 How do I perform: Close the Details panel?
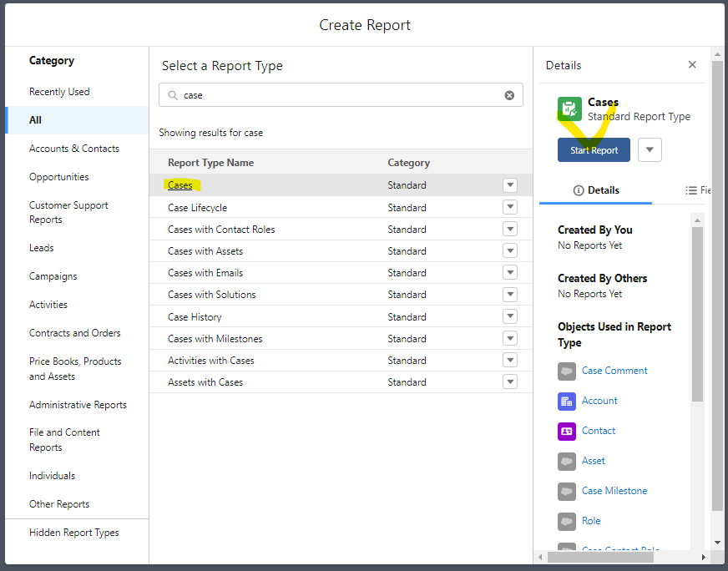point(692,65)
